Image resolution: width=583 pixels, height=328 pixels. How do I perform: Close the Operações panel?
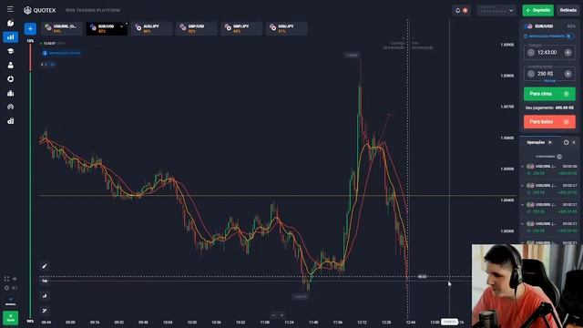pos(574,142)
